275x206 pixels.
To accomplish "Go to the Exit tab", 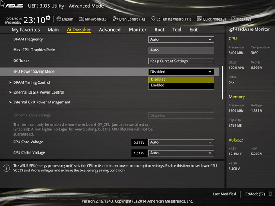I will (193, 30).
